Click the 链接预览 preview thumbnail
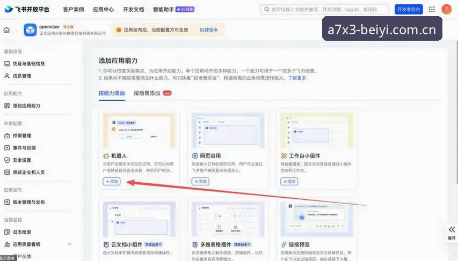The height and width of the screenshot is (261, 458). [x=317, y=219]
